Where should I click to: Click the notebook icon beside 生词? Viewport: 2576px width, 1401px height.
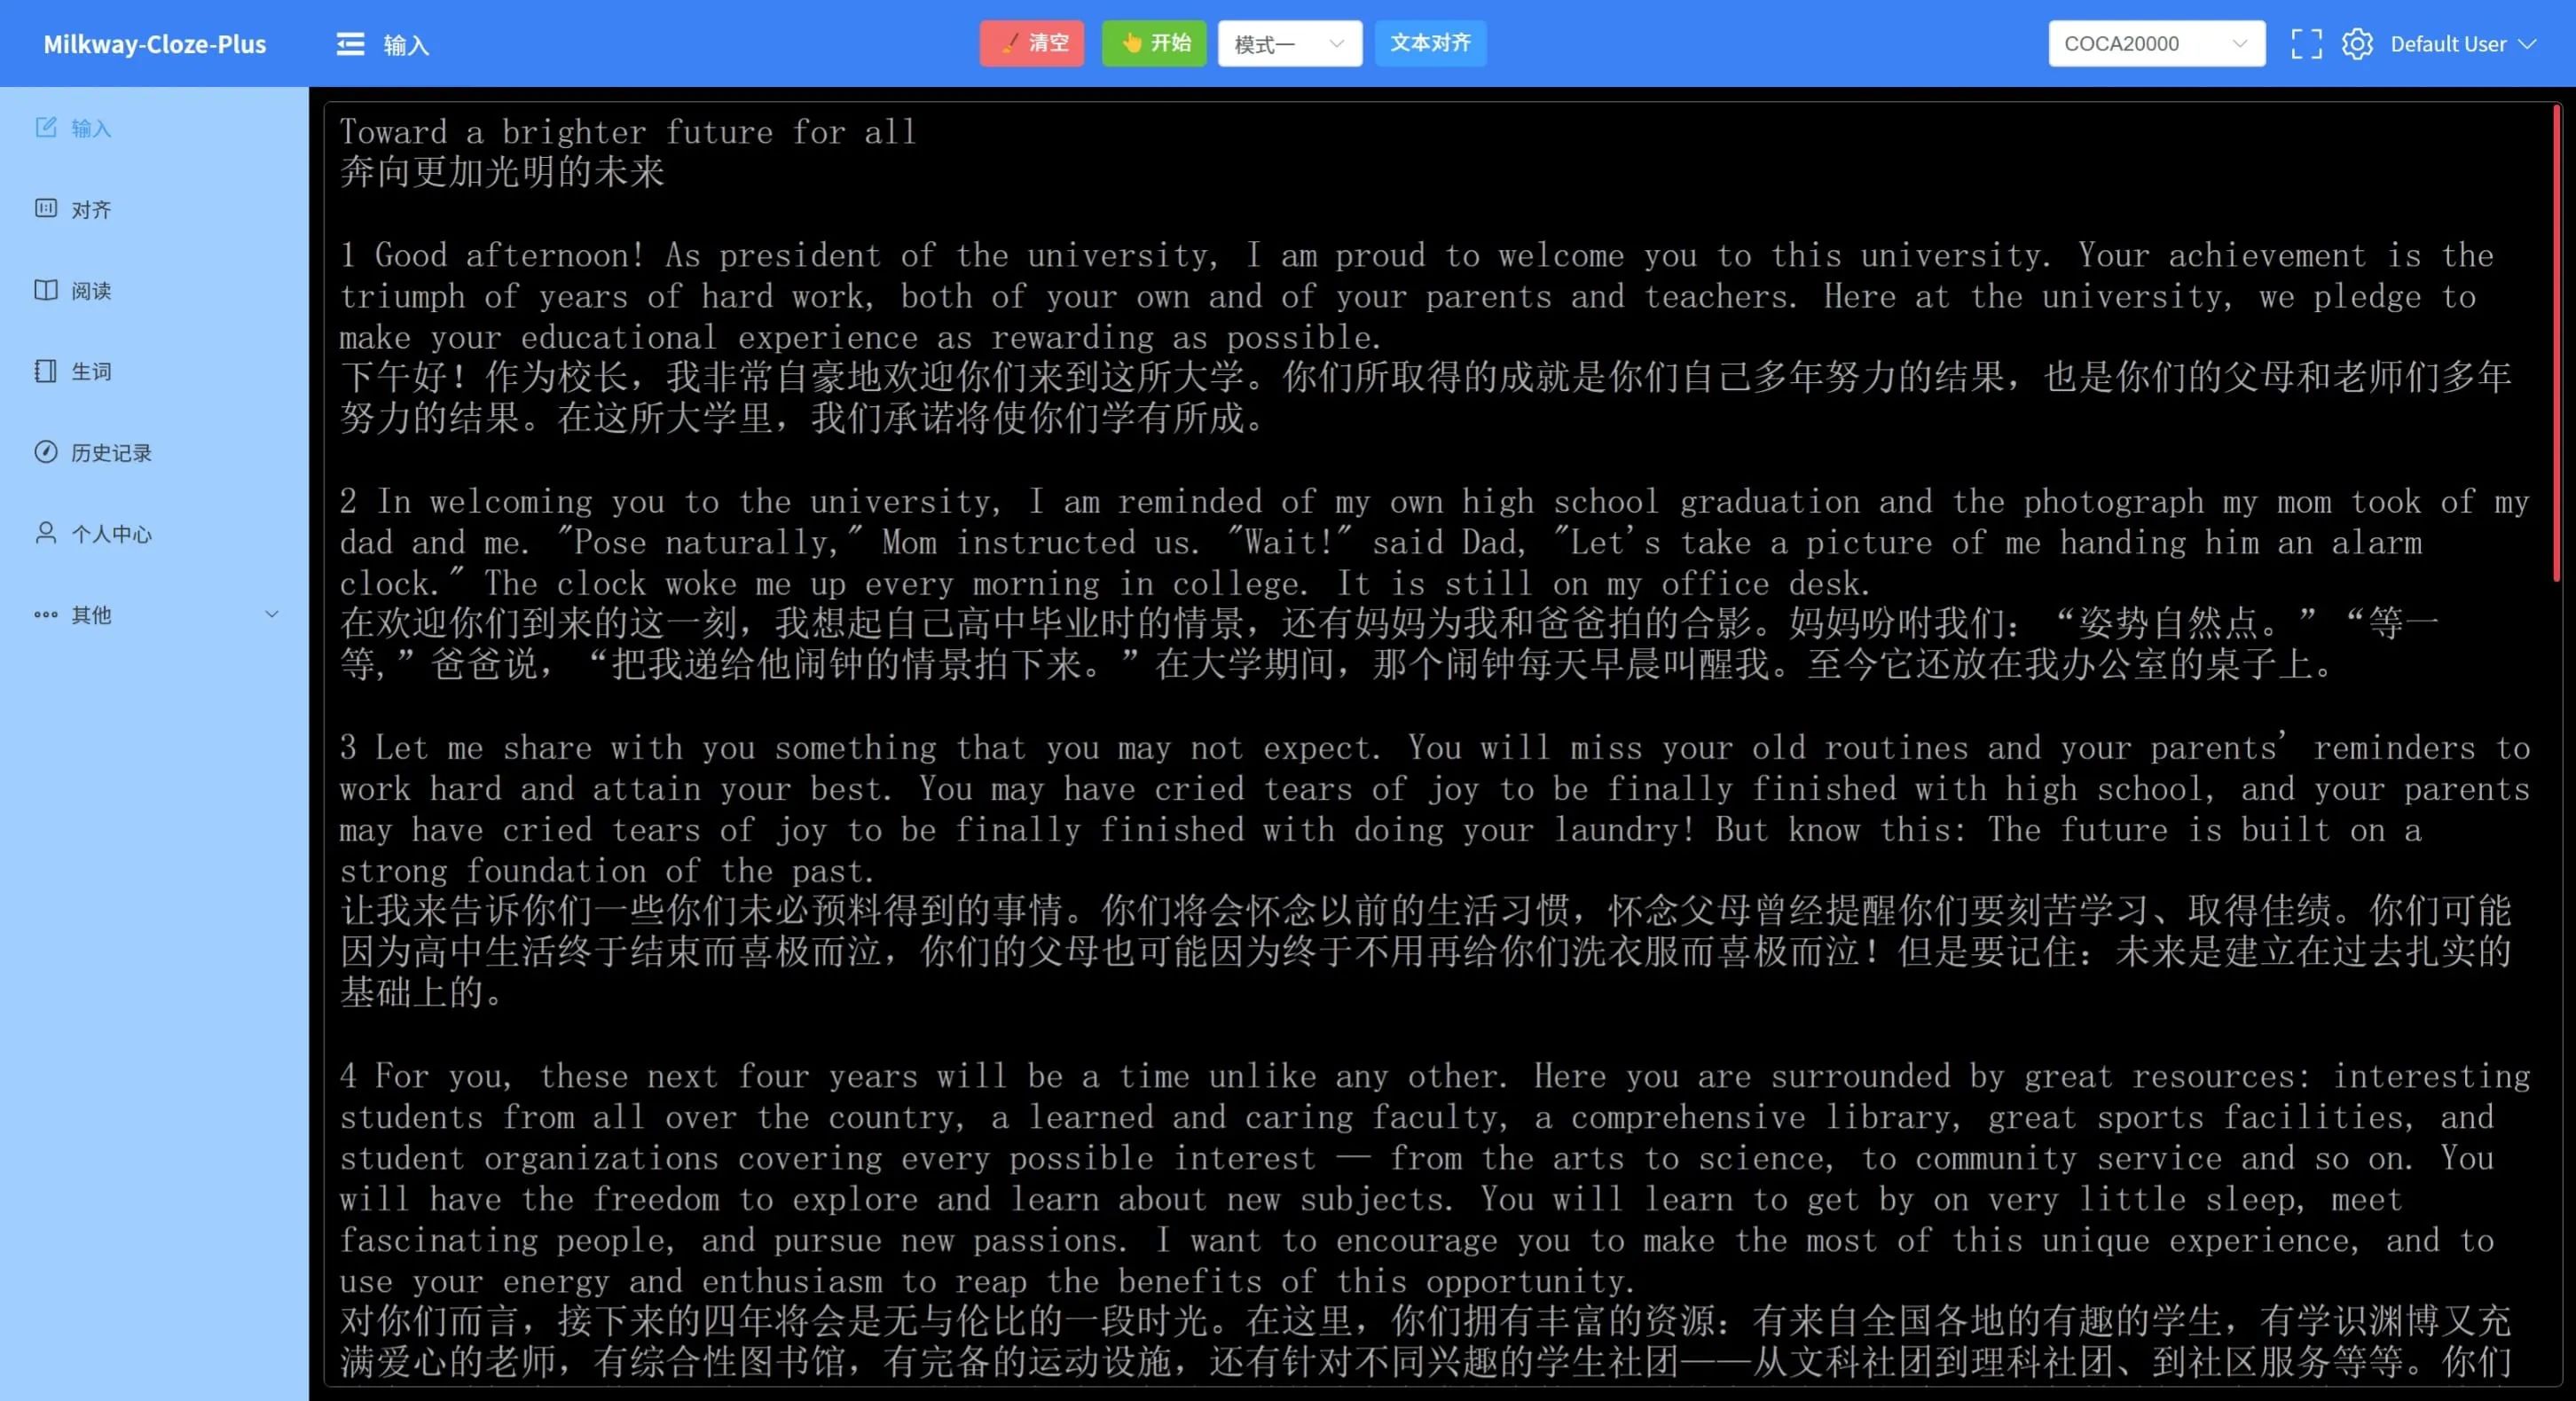pyautogui.click(x=46, y=371)
